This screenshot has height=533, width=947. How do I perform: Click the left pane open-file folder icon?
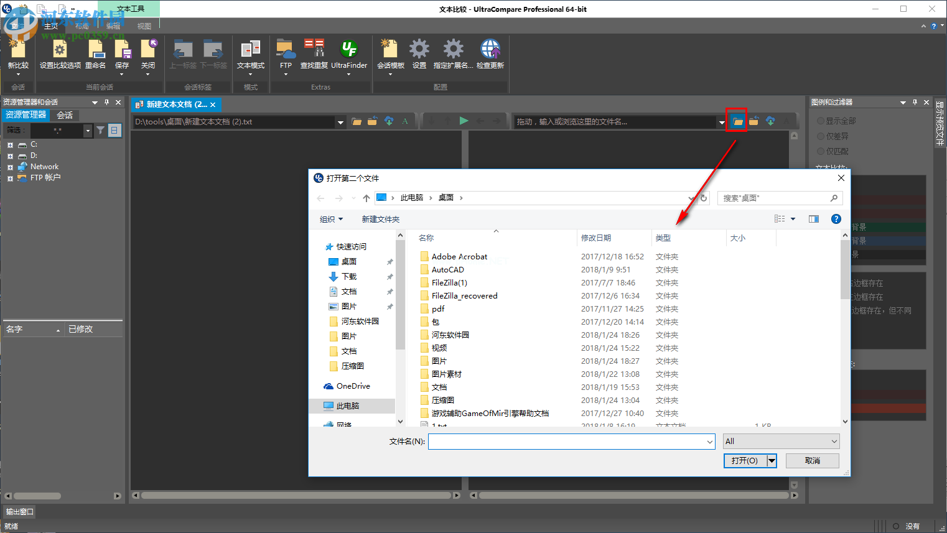(x=357, y=121)
